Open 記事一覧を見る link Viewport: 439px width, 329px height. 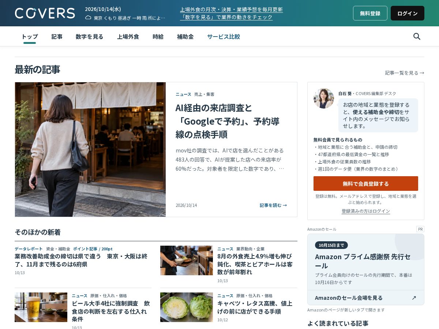coord(405,73)
